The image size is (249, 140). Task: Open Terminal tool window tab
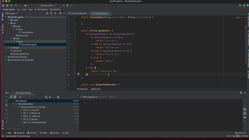point(32,133)
